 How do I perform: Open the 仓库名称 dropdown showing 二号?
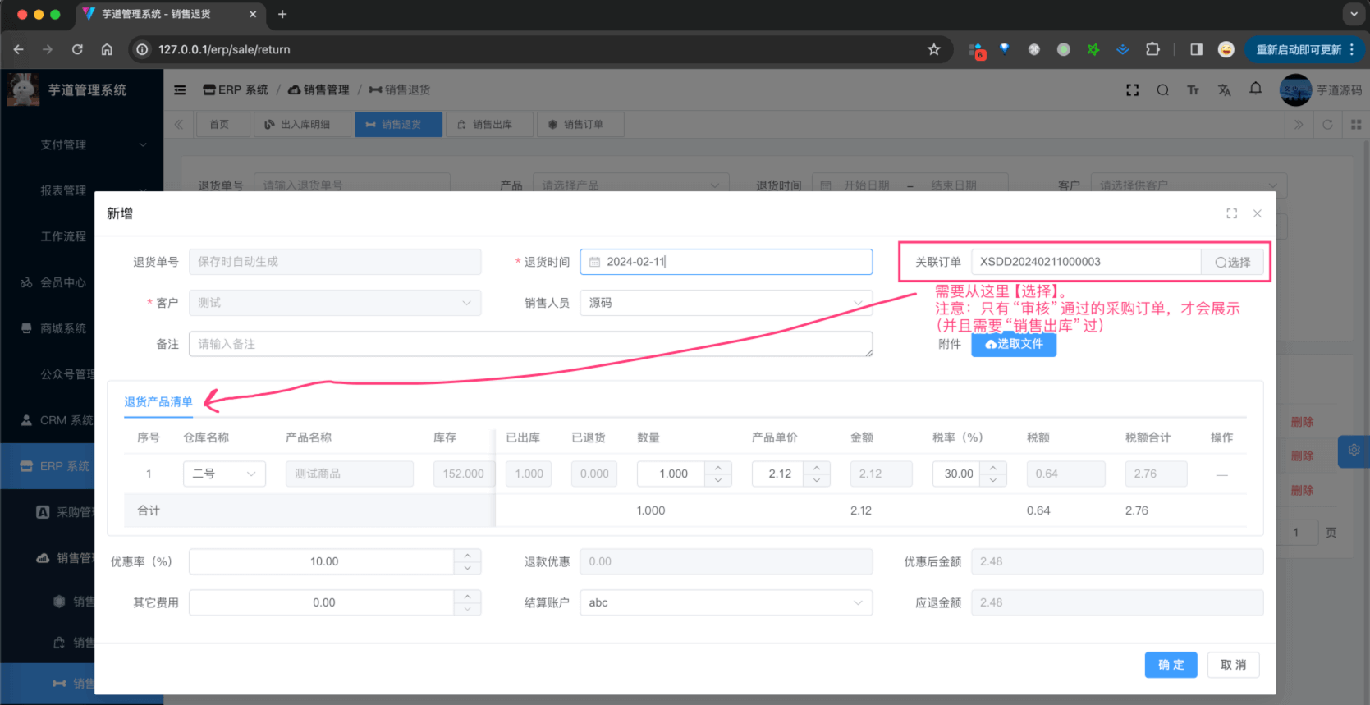coord(224,474)
